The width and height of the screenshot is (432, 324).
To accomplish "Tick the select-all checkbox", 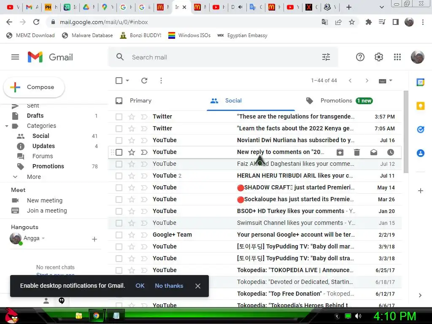I will [119, 81].
